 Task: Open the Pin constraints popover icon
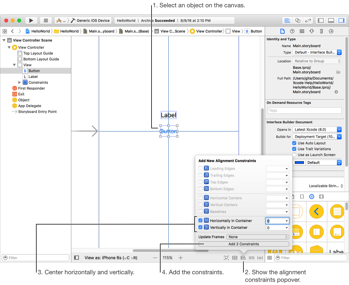coord(252,258)
